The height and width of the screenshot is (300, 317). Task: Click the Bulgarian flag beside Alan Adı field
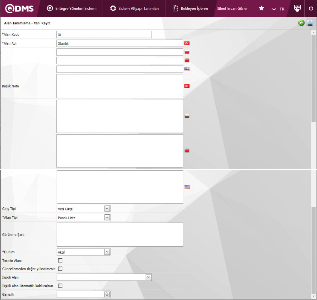187,52
